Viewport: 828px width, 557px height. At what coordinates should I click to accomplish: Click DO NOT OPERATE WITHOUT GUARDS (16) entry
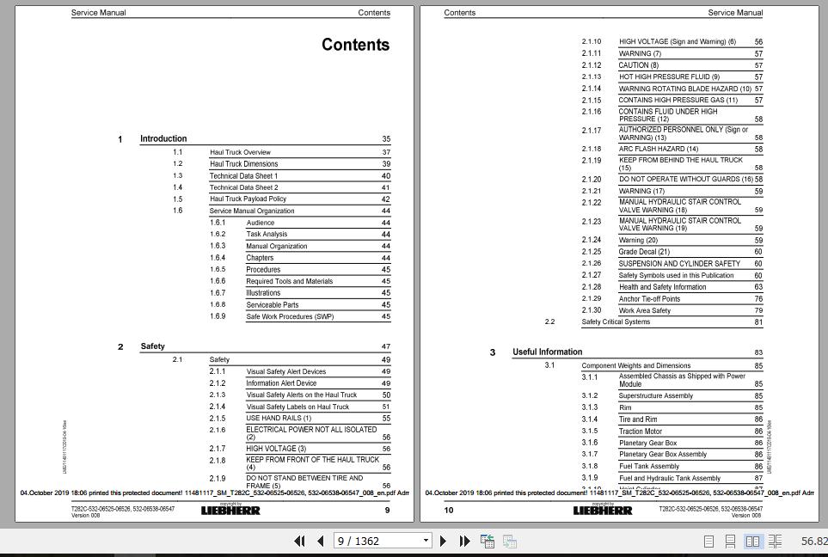686,179
